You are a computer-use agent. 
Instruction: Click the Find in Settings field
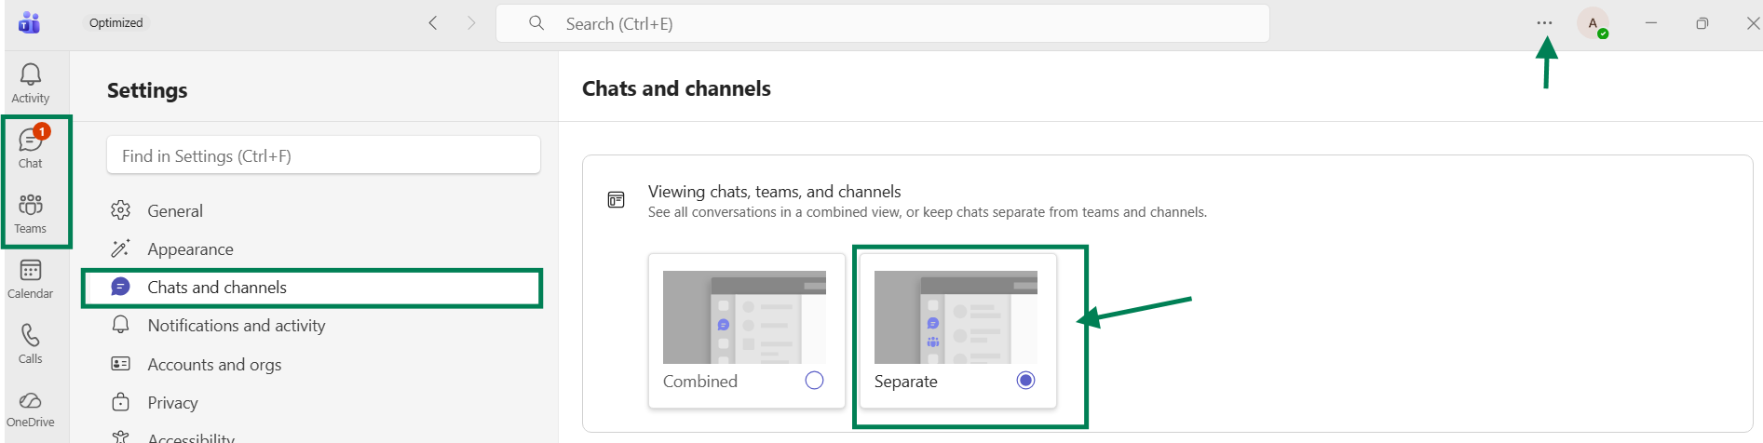coord(323,155)
